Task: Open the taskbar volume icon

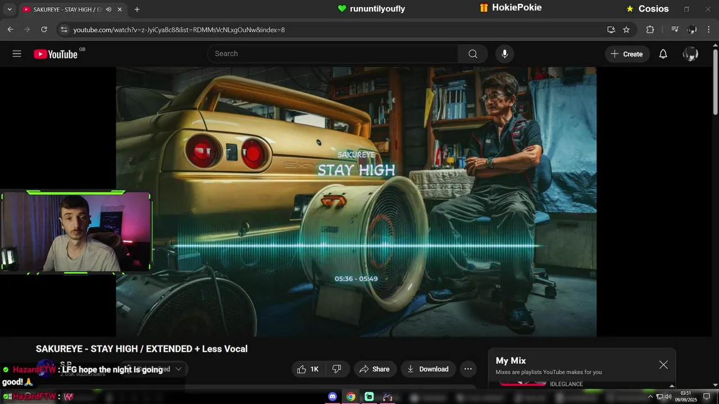Action: pyautogui.click(x=668, y=397)
